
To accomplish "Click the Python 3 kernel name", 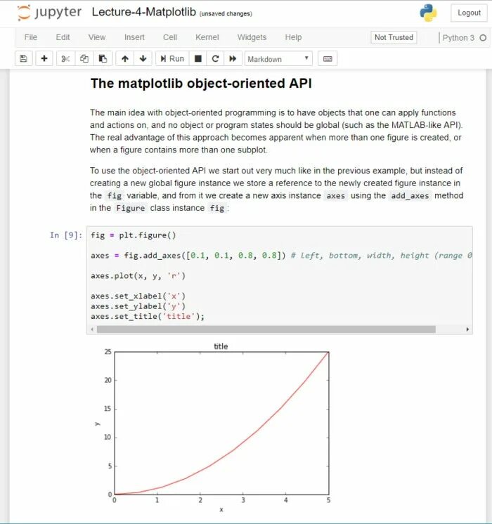I will (x=458, y=38).
